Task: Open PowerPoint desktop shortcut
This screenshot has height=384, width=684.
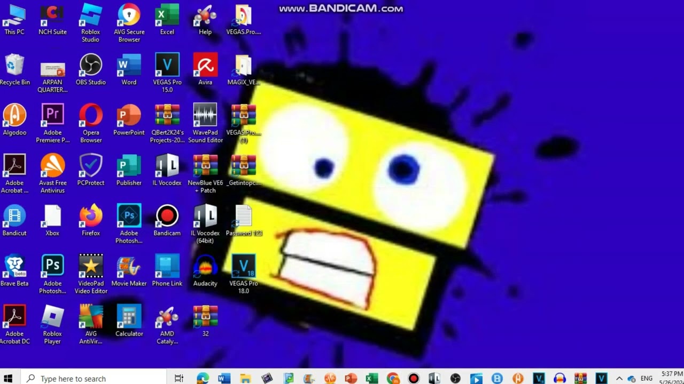Action: pos(129,120)
